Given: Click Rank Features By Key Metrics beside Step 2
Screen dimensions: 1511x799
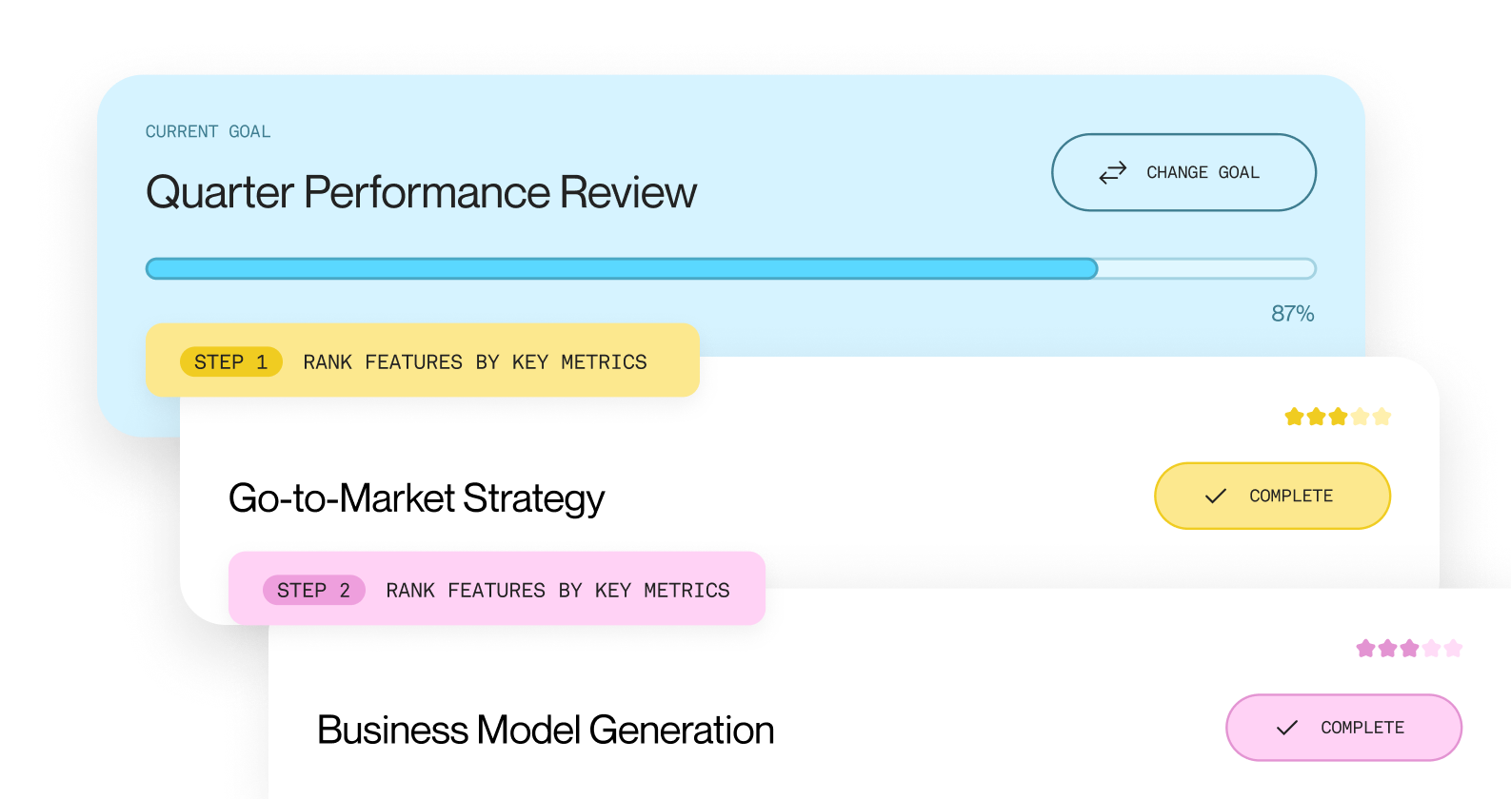Looking at the screenshot, I should pyautogui.click(x=558, y=591).
